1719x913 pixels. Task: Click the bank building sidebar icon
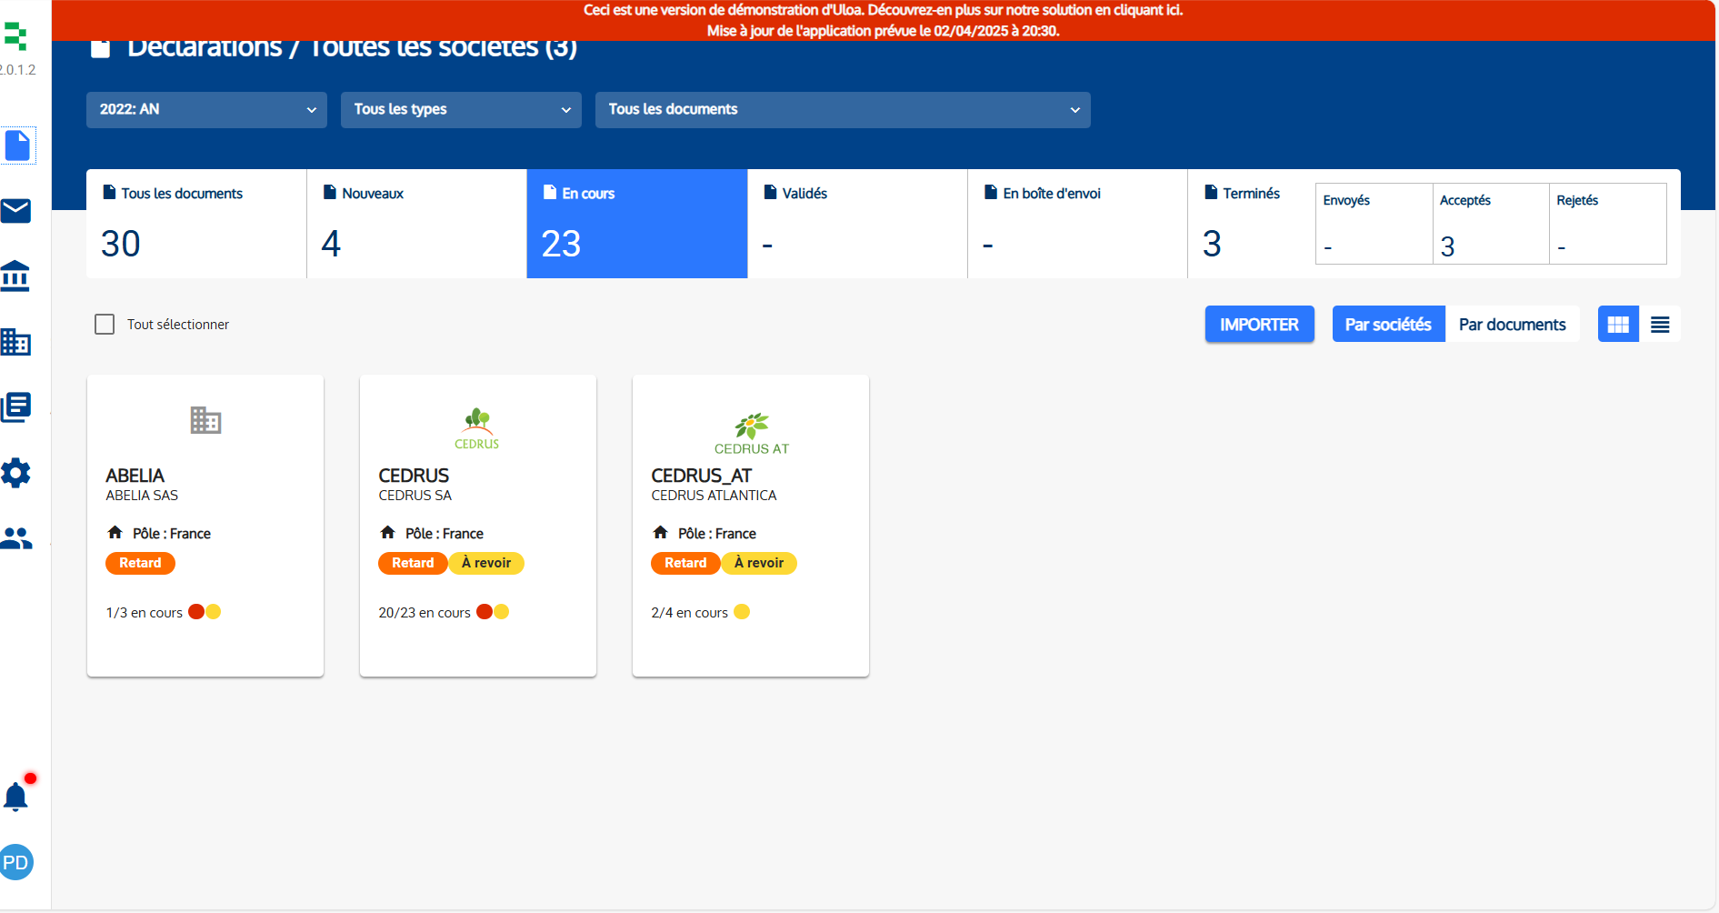point(15,276)
